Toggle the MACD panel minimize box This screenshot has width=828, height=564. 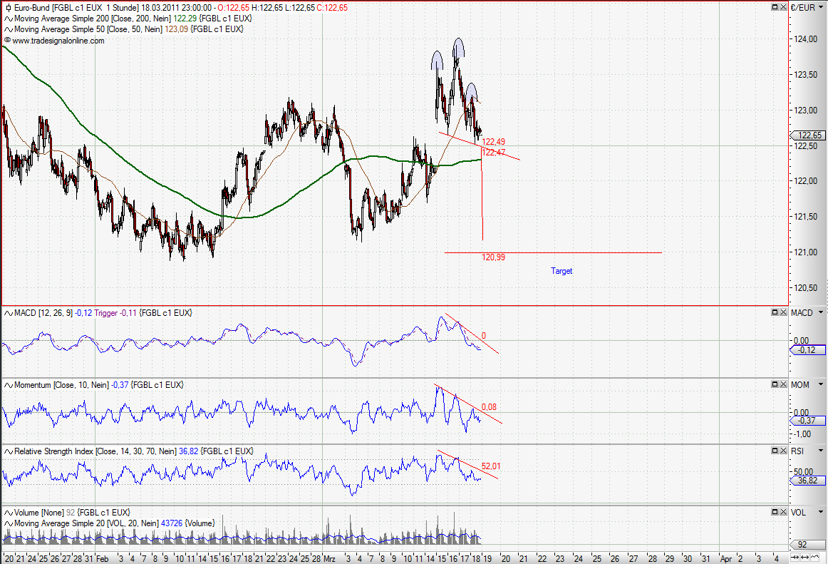pos(774,312)
